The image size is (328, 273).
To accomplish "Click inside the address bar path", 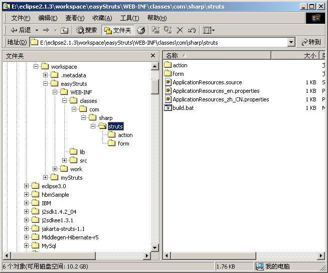I will click(x=129, y=43).
